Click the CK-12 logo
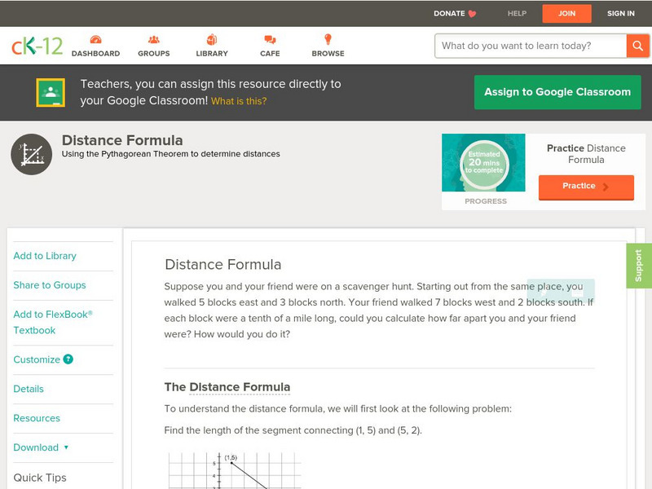This screenshot has height=489, width=652. [x=37, y=46]
